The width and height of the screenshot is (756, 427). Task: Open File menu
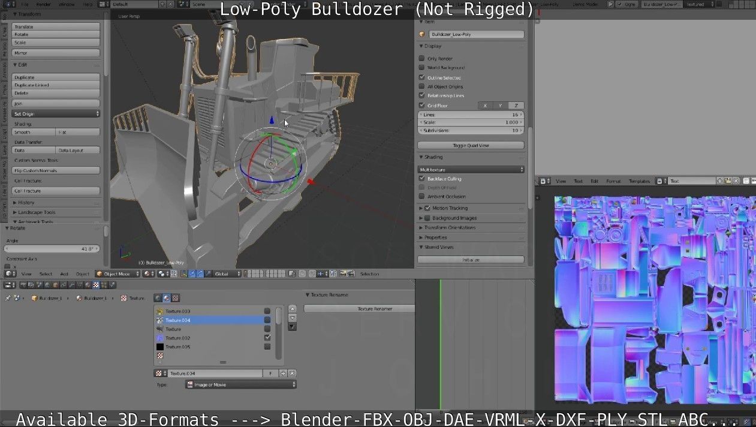coord(25,4)
